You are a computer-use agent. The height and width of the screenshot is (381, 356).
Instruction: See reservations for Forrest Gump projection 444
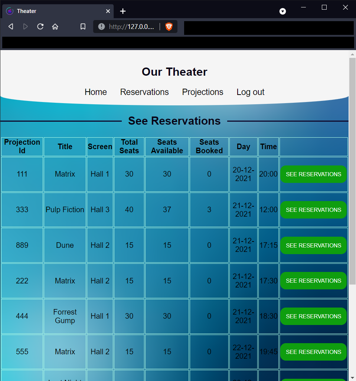(313, 316)
